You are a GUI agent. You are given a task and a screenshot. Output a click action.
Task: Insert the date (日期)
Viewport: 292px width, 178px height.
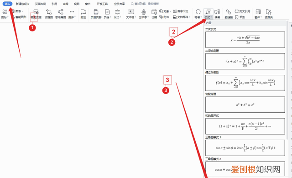point(154,14)
